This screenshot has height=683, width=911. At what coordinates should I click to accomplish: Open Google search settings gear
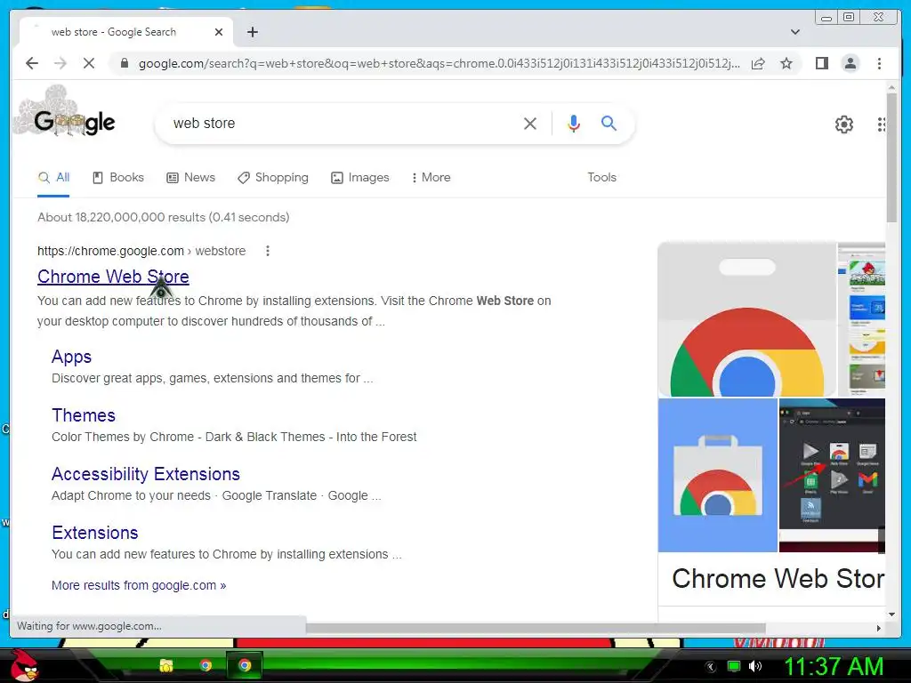pyautogui.click(x=843, y=125)
